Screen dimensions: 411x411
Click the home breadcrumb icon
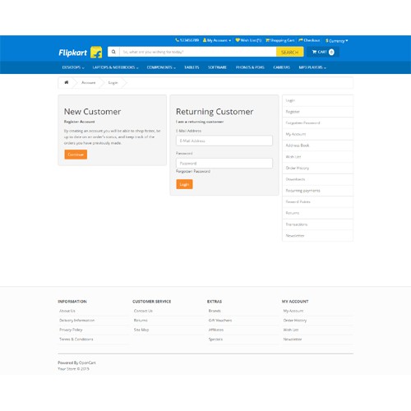[x=67, y=82]
